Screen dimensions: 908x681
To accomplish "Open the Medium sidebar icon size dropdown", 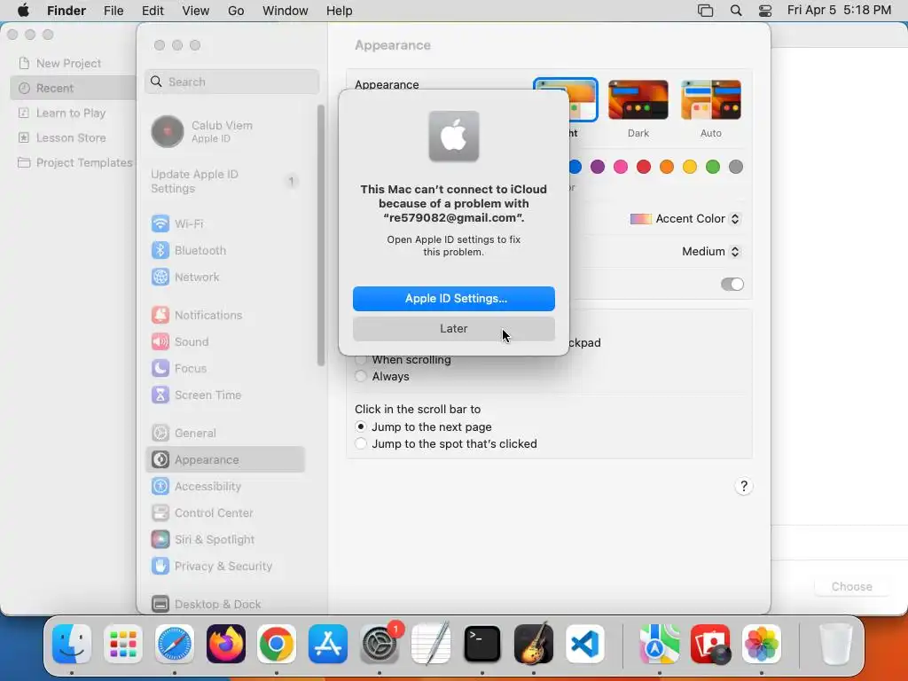I will coord(711,251).
